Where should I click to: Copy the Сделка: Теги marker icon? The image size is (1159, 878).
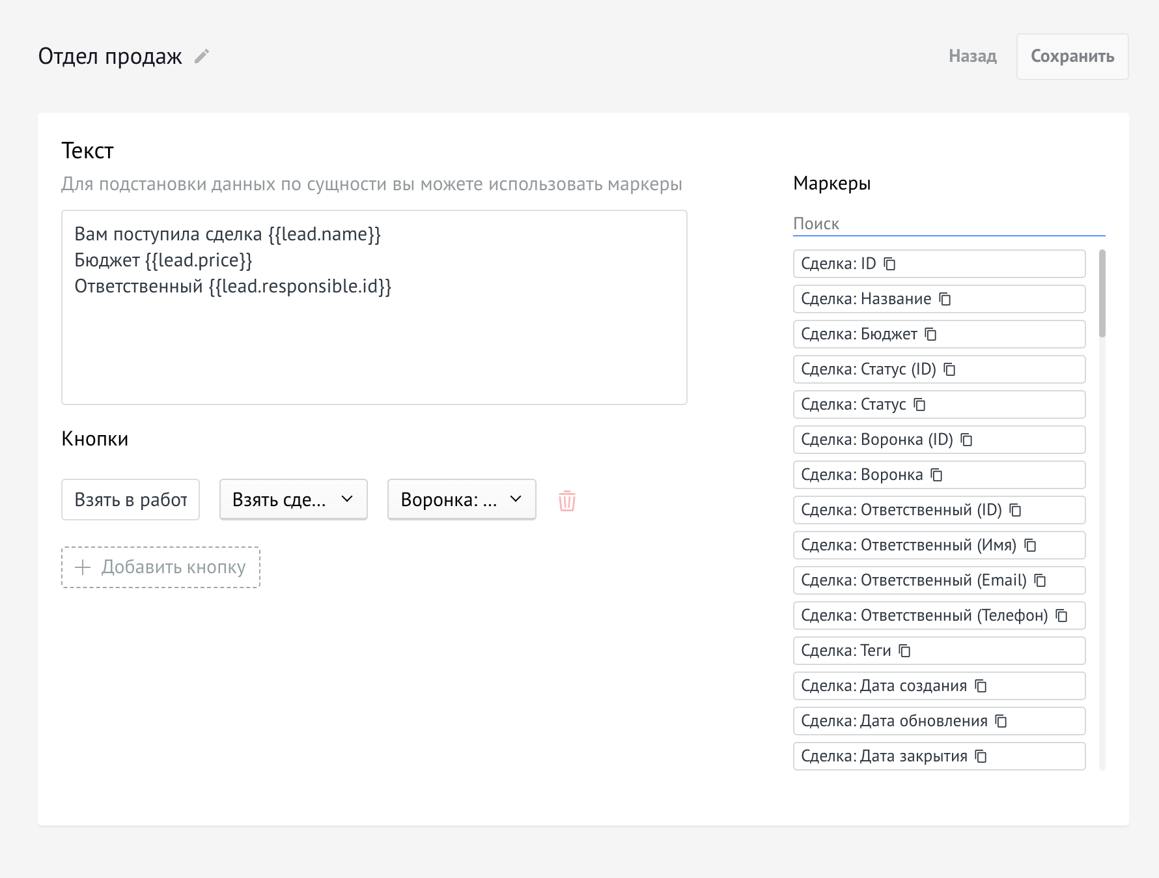coord(904,651)
